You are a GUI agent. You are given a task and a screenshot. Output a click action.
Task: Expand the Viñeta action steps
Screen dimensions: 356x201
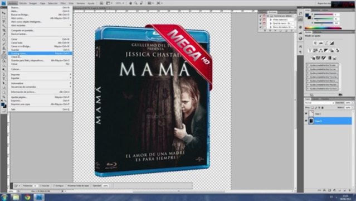tap(271, 20)
